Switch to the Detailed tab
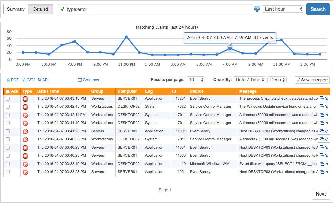The width and height of the screenshot is (334, 203). (x=41, y=9)
